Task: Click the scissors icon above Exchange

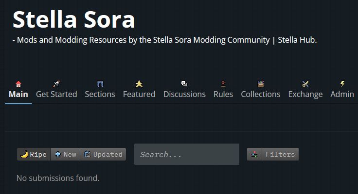Action: [x=305, y=84]
